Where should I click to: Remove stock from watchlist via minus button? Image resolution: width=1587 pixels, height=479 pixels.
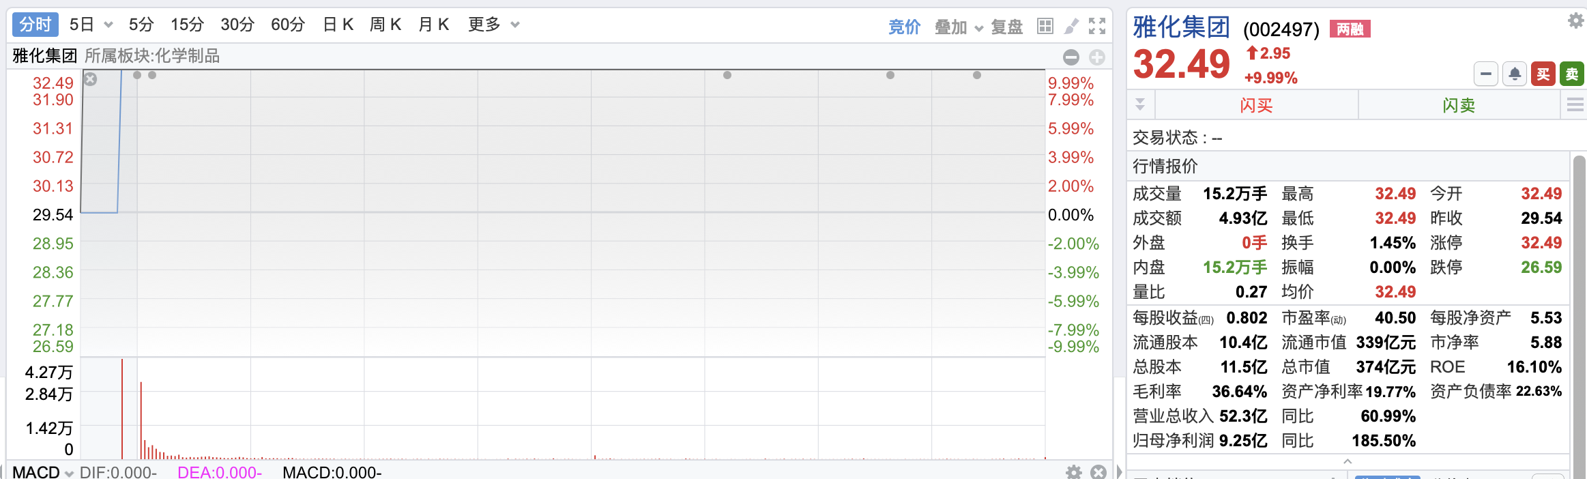click(1486, 74)
